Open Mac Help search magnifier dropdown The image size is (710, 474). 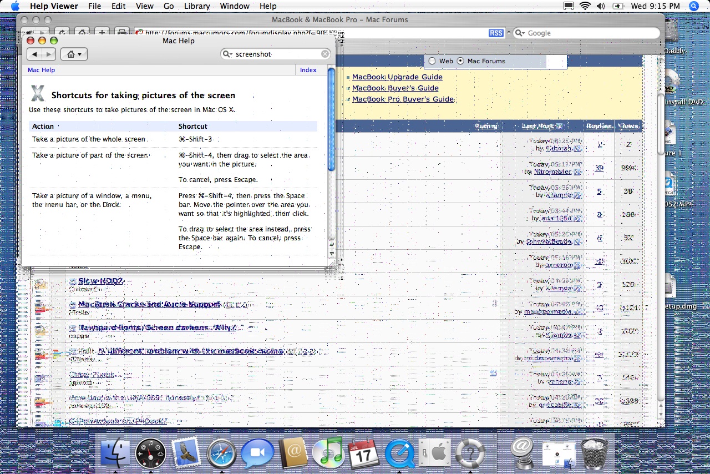pyautogui.click(x=227, y=54)
